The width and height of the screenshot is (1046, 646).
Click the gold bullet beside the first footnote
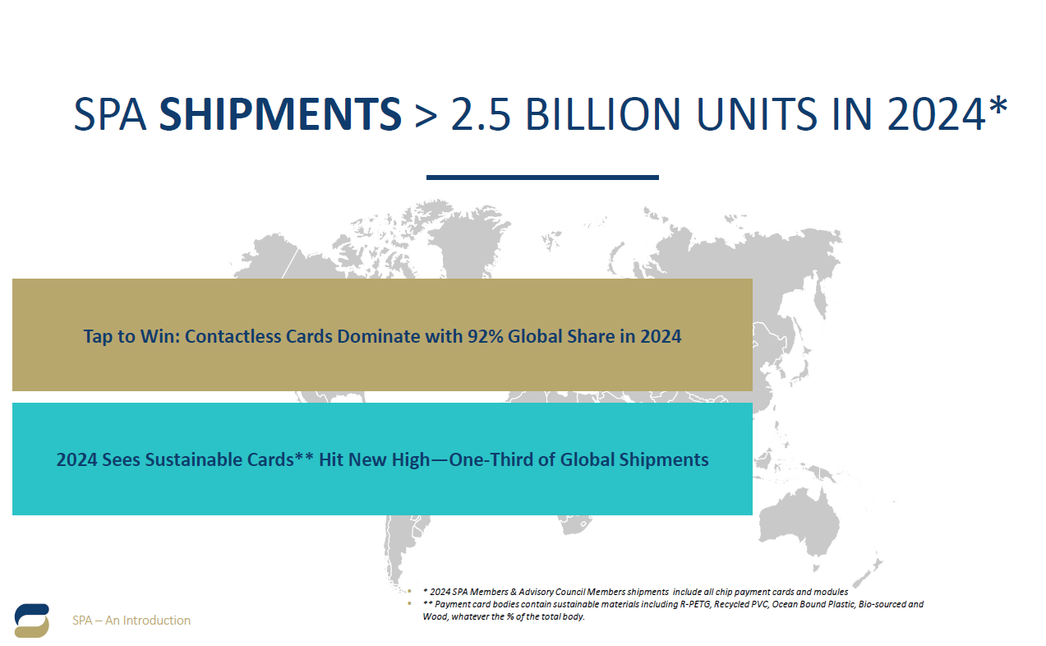(x=409, y=592)
